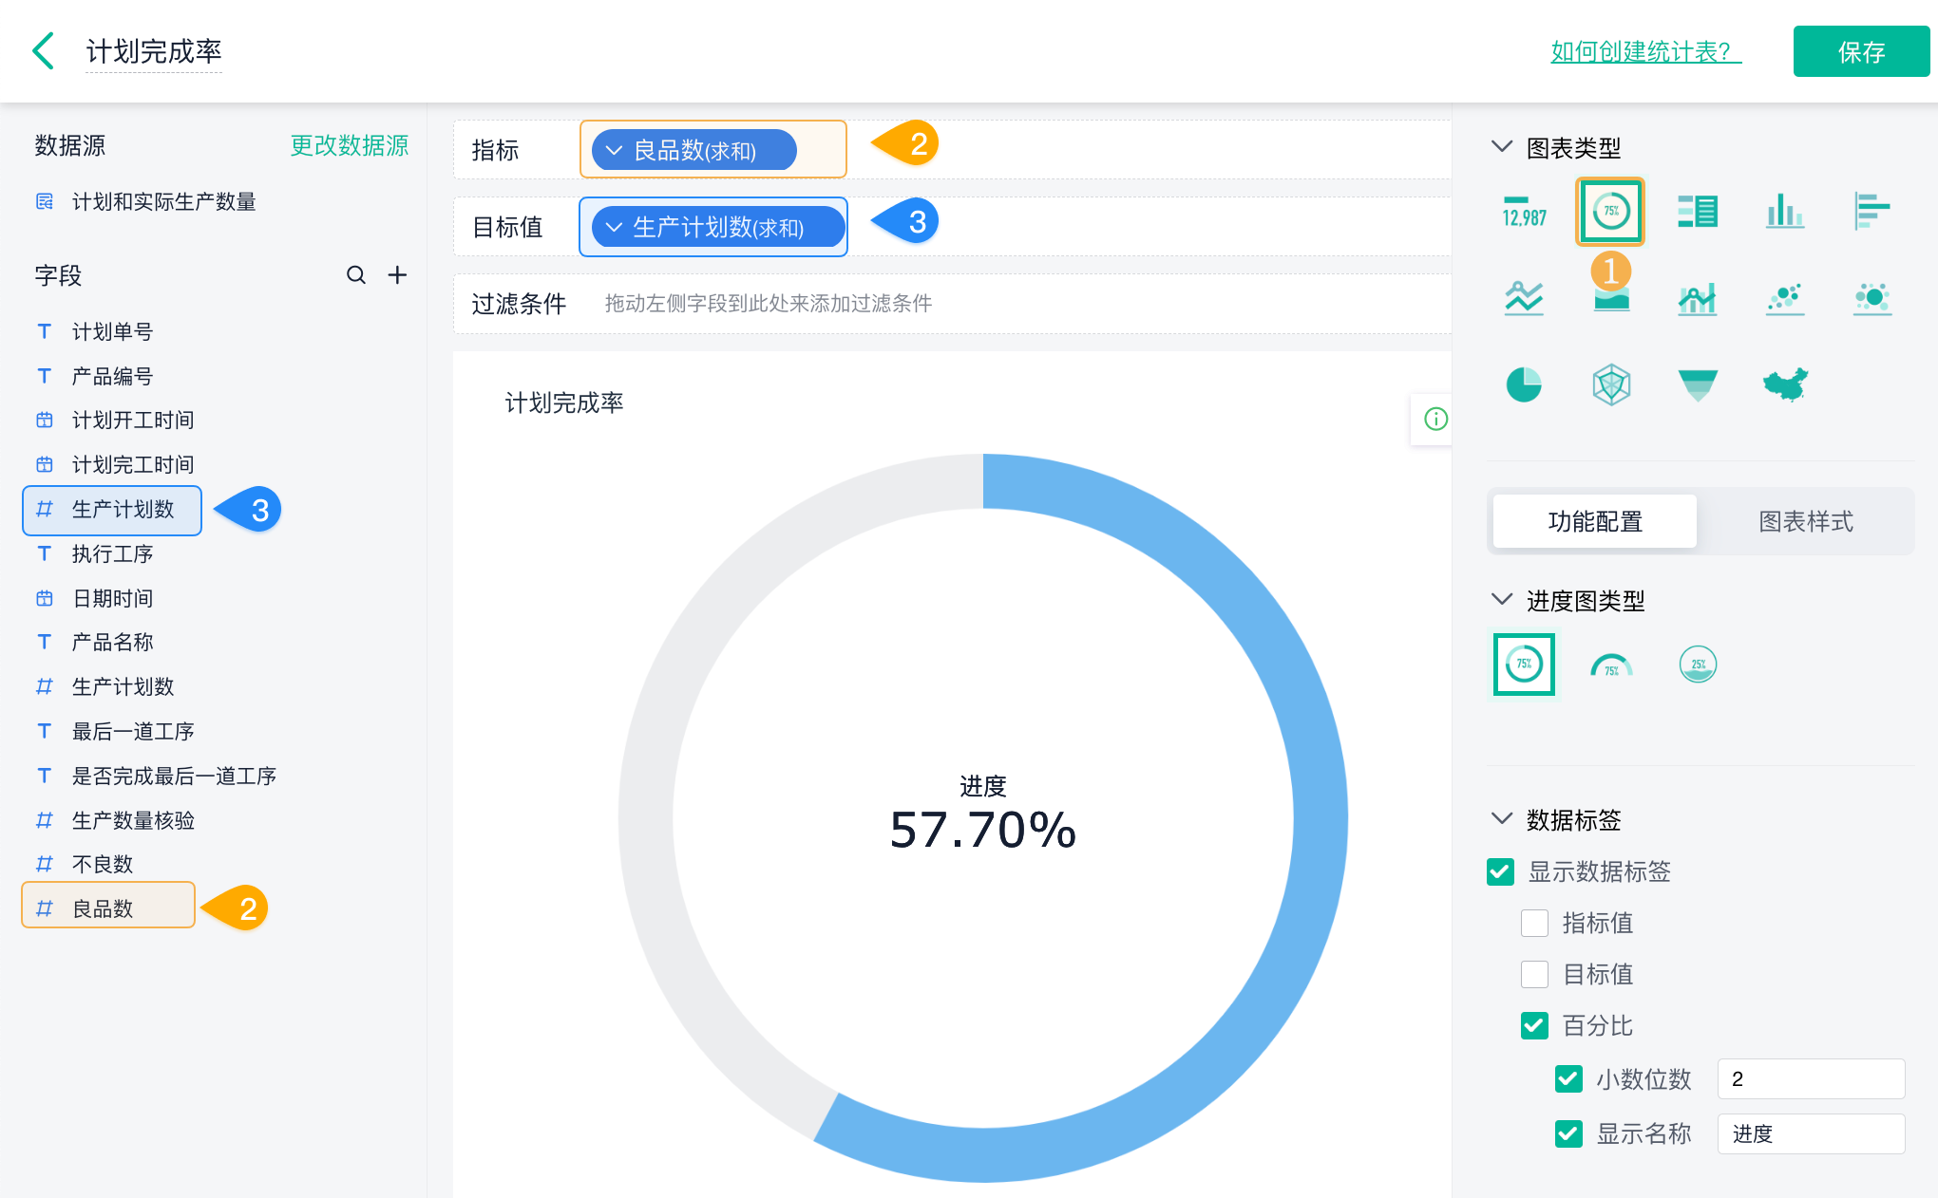Screen dimensions: 1938x1198
Task: Click the plus icon to add field
Action: coord(397,275)
